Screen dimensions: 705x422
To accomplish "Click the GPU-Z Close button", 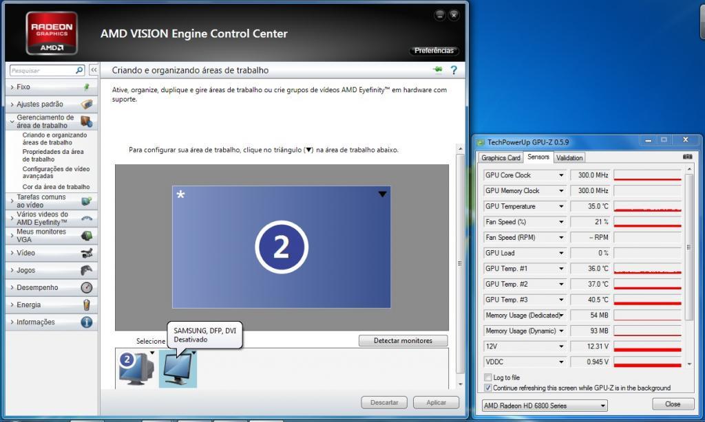I will [673, 404].
